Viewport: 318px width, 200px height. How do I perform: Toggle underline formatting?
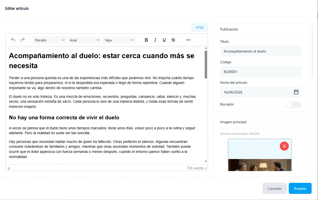(x=164, y=40)
